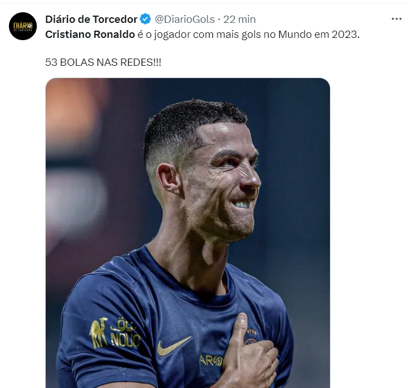Click the blurred orange light in photo background
The width and height of the screenshot is (408, 388).
click(x=71, y=112)
